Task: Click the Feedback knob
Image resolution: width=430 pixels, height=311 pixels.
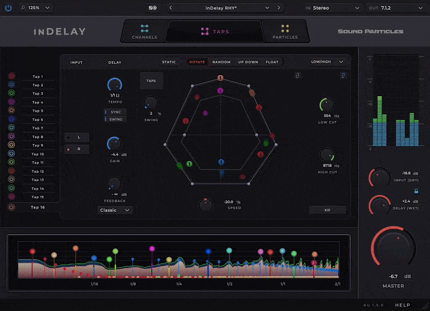Action: click(x=114, y=183)
